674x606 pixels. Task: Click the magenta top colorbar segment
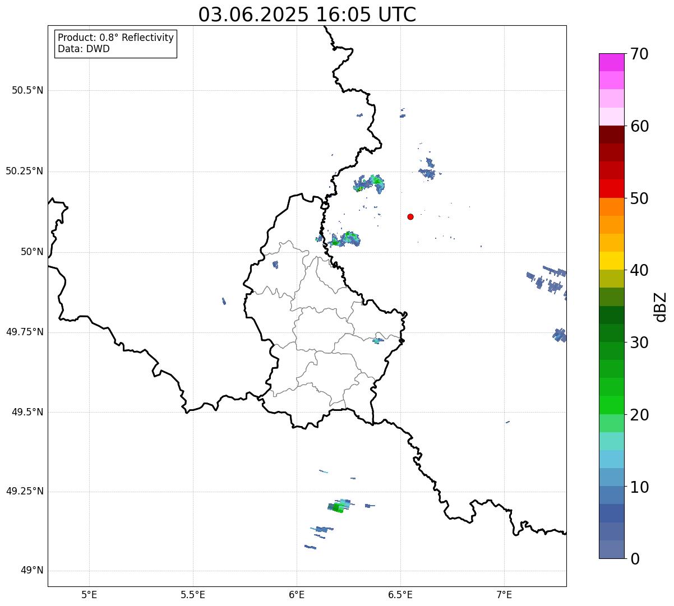coord(612,62)
